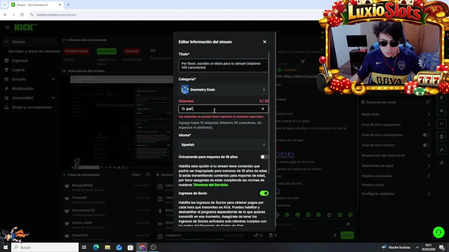The height and width of the screenshot is (252, 449).
Task: Click the Moderación wrench icon in the sidebar
Action: (x=6, y=89)
